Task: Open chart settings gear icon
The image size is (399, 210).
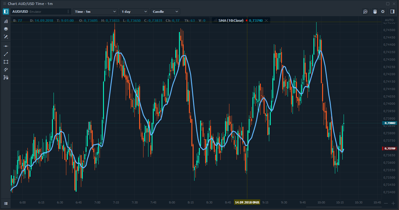Action: pyautogui.click(x=383, y=11)
